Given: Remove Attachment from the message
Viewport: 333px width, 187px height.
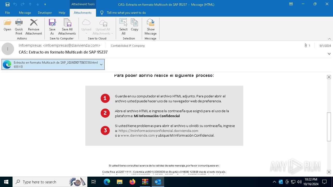Looking at the screenshot, I should point(34,27).
